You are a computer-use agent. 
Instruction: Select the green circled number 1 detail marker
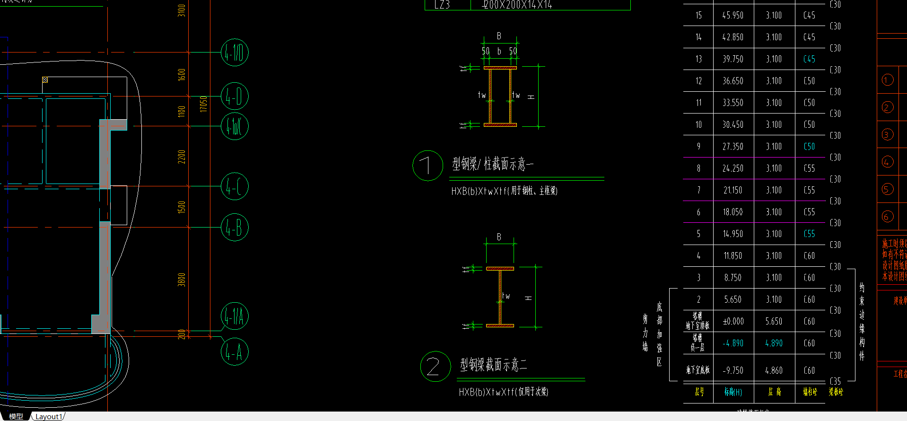coord(427,166)
